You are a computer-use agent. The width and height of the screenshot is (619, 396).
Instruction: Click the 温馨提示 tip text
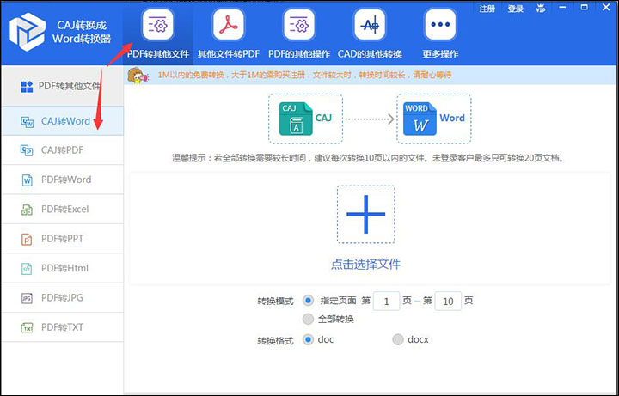(x=367, y=159)
